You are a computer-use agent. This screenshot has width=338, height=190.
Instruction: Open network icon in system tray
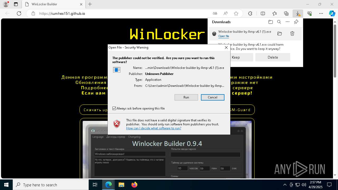(x=297, y=185)
